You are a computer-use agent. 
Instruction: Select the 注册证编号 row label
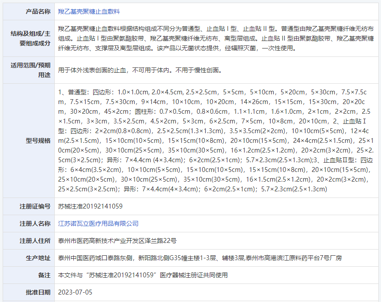point(35,206)
